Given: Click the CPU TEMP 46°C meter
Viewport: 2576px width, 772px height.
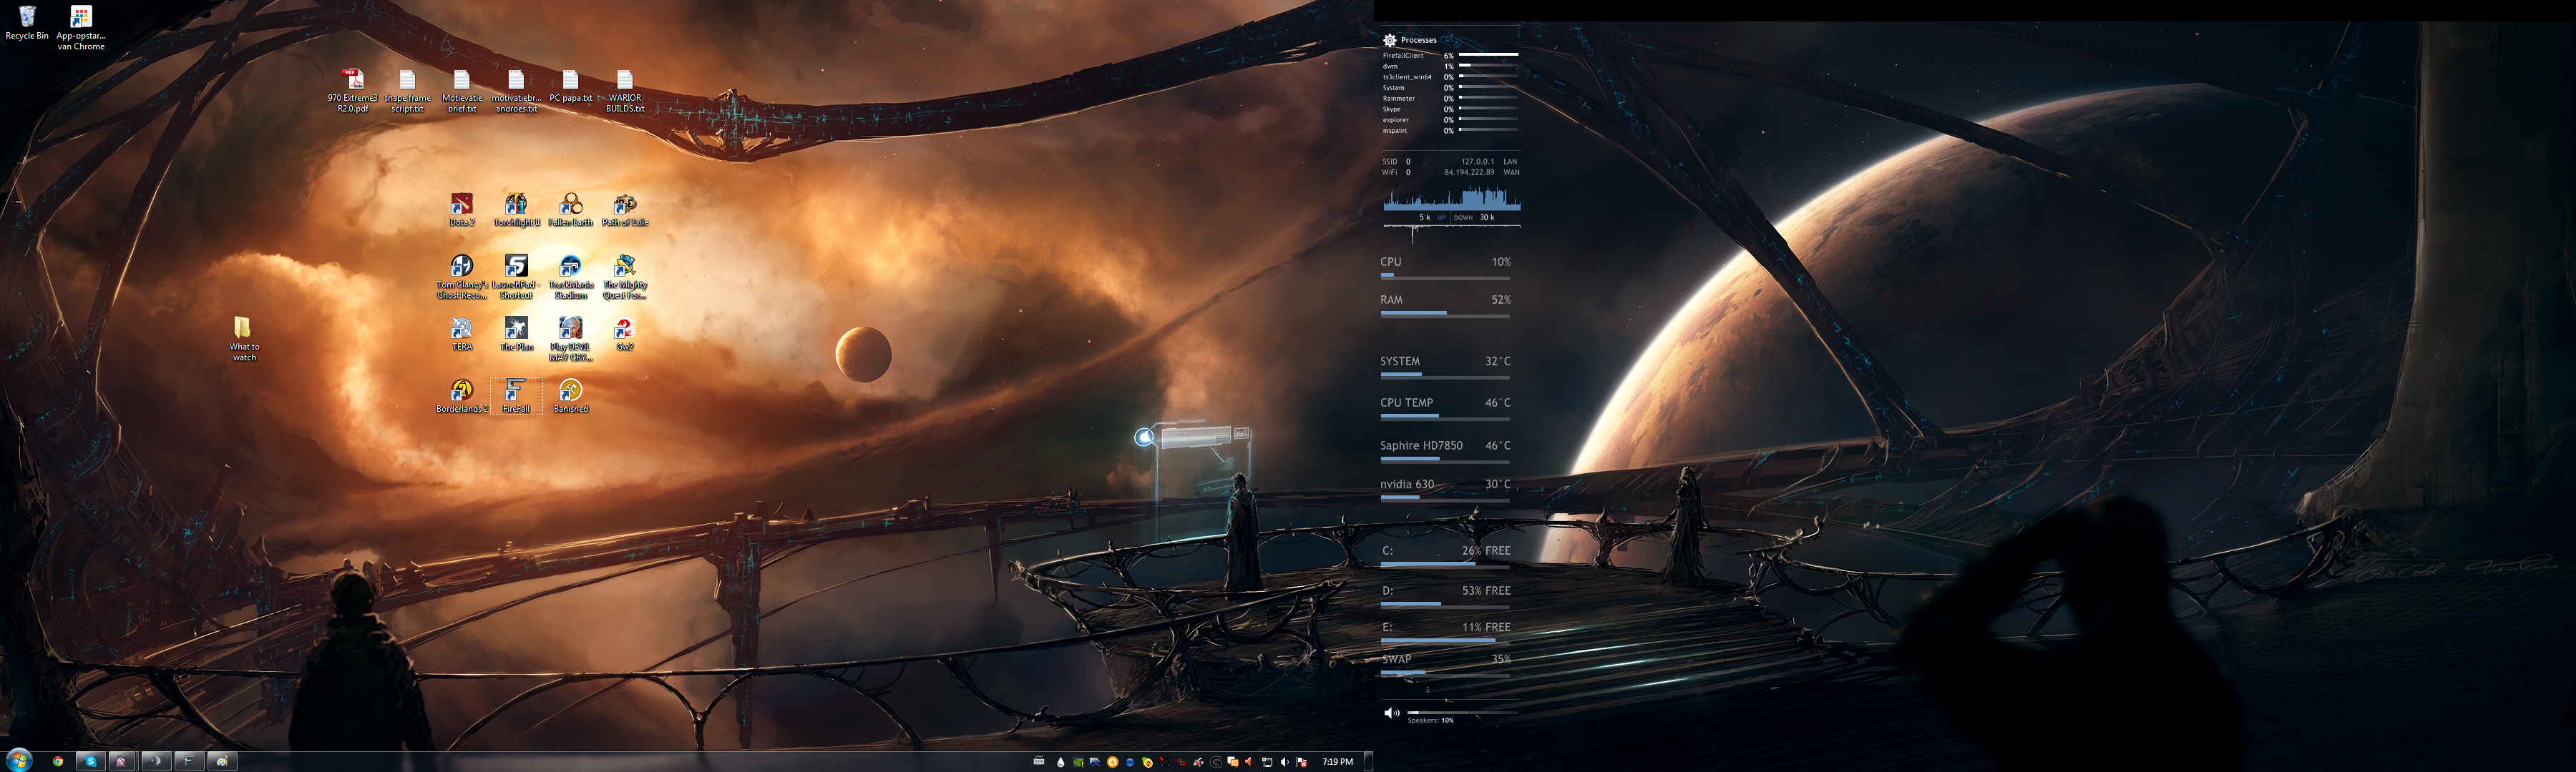Looking at the screenshot, I should pos(1445,408).
